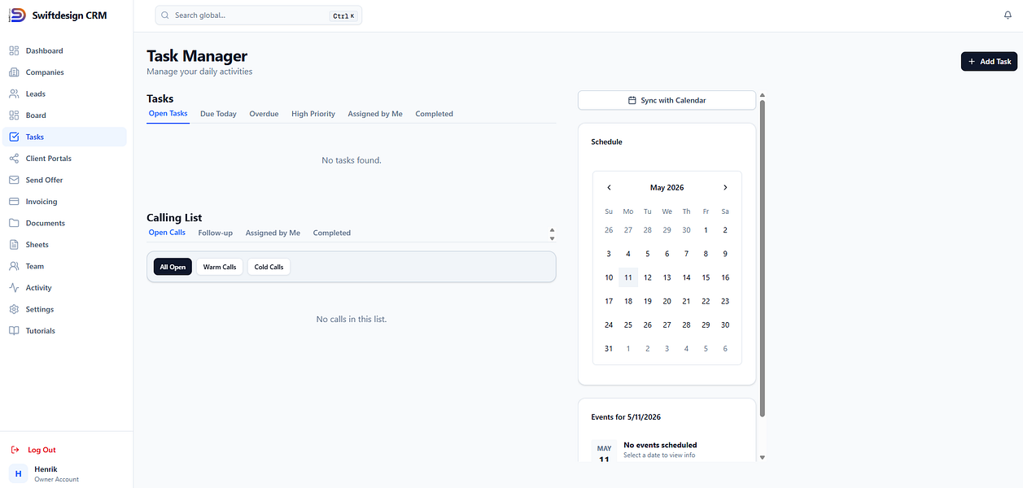
Task: Click the Ctrl K shortcut badge
Action: [x=343, y=15]
